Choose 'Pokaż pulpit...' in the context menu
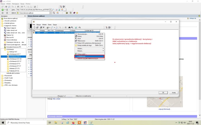Viewport: 201px width, 125px height. pos(90,54)
